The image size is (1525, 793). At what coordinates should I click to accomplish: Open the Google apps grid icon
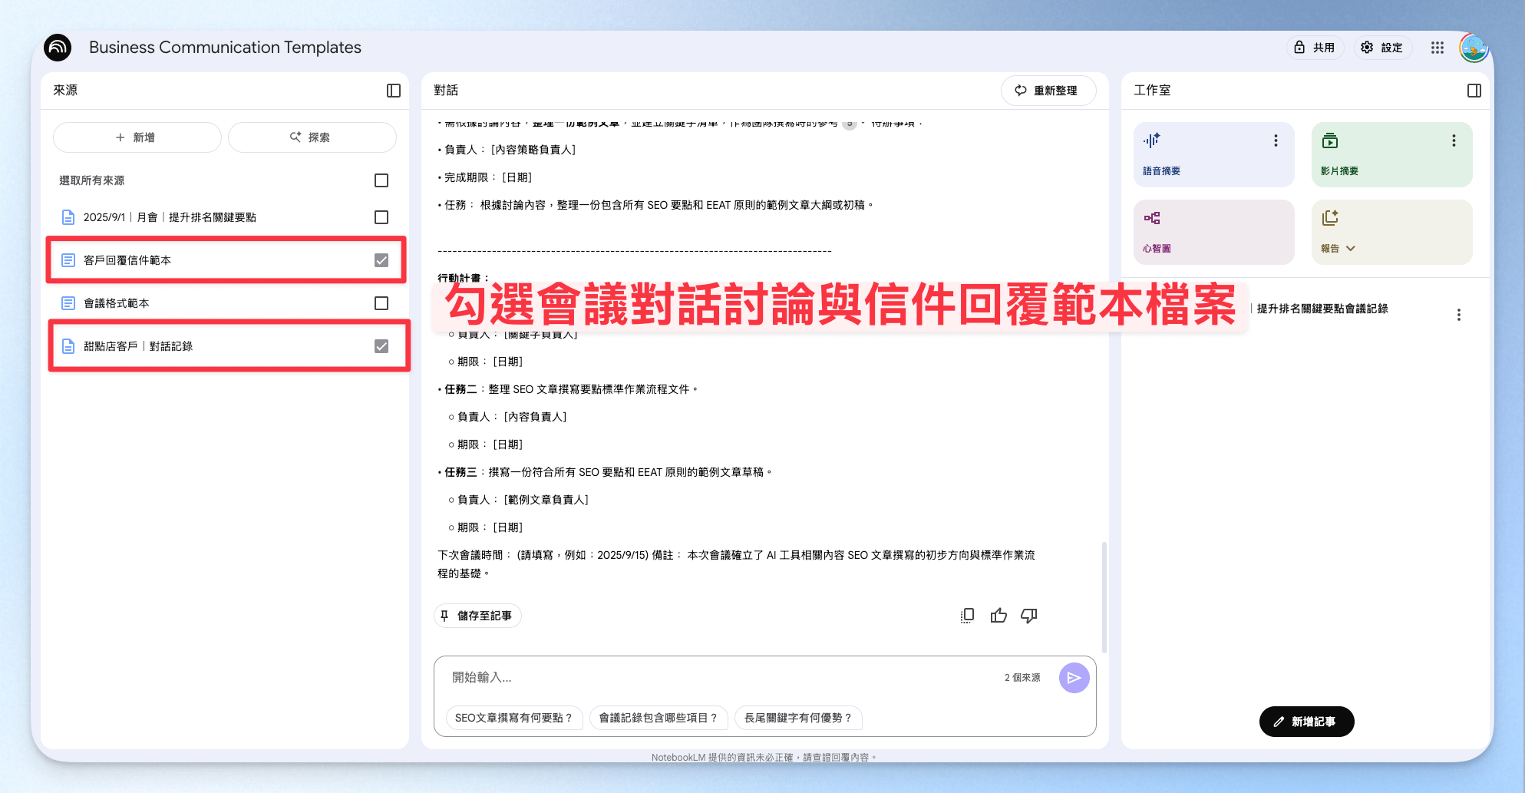pos(1438,48)
